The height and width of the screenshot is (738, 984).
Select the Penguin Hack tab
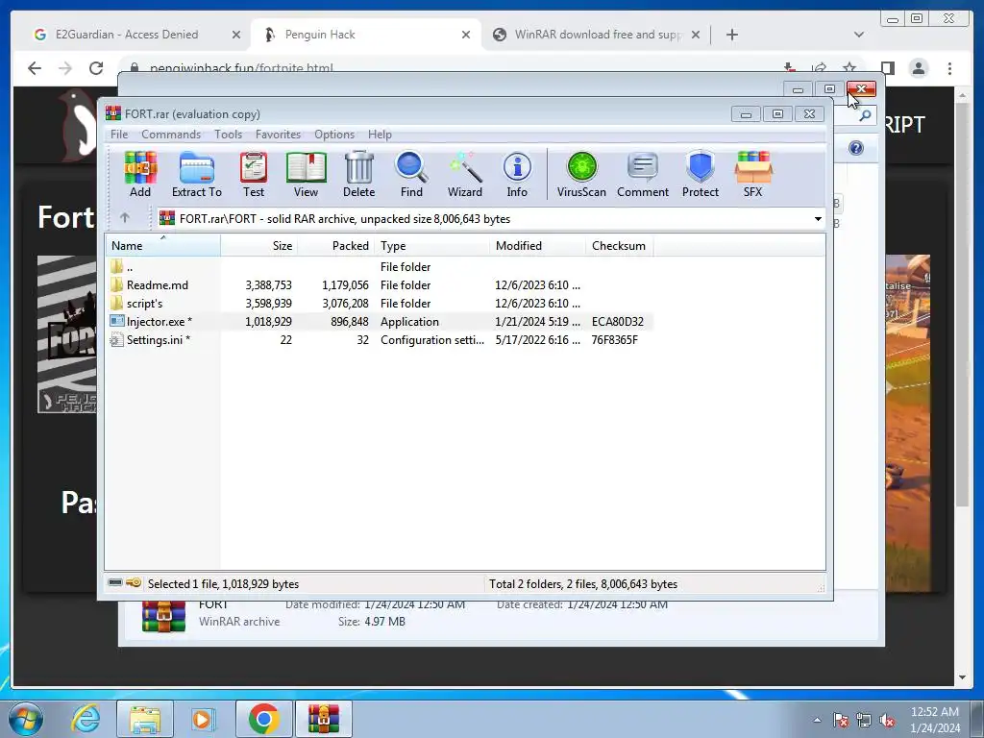[366, 35]
